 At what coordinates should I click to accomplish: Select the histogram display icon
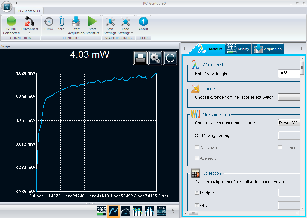(x=150, y=211)
